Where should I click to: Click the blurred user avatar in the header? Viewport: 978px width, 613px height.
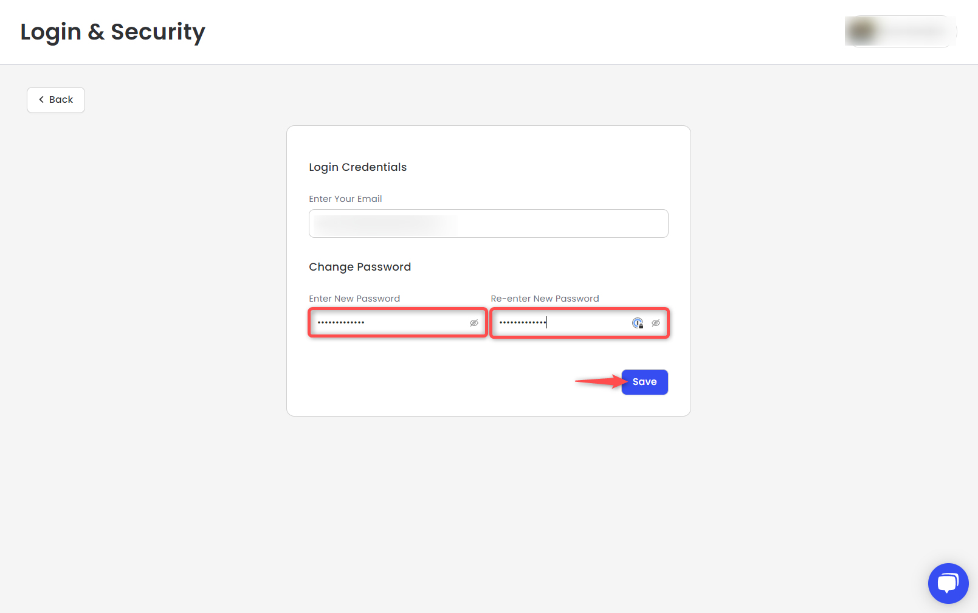pos(862,31)
